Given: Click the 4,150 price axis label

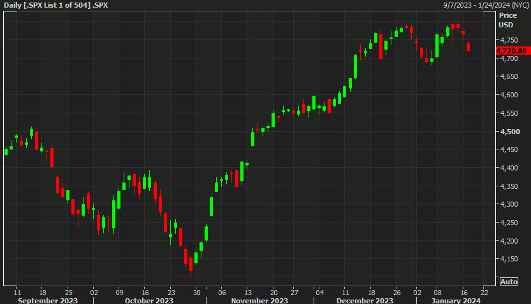Looking at the screenshot, I should (x=509, y=259).
